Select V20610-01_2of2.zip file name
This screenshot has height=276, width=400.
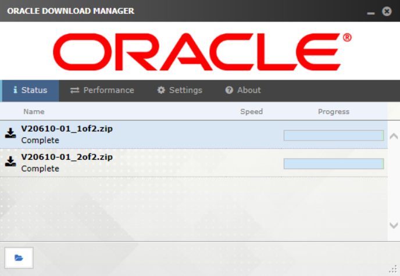pyautogui.click(x=67, y=157)
